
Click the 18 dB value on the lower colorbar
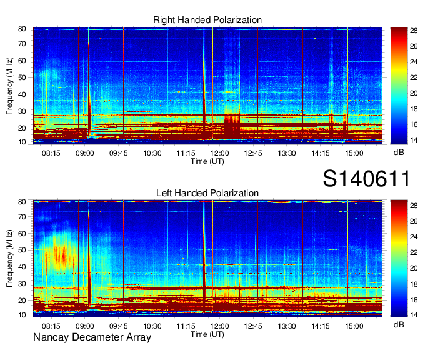tap(414, 284)
